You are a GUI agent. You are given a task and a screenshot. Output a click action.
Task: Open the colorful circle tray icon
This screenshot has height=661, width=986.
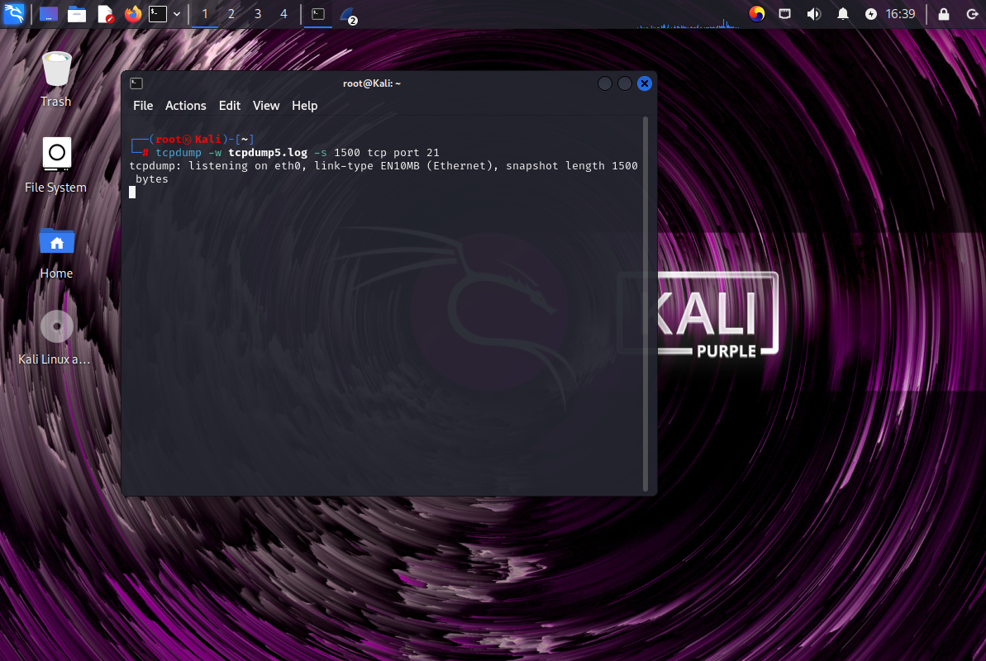pyautogui.click(x=757, y=14)
